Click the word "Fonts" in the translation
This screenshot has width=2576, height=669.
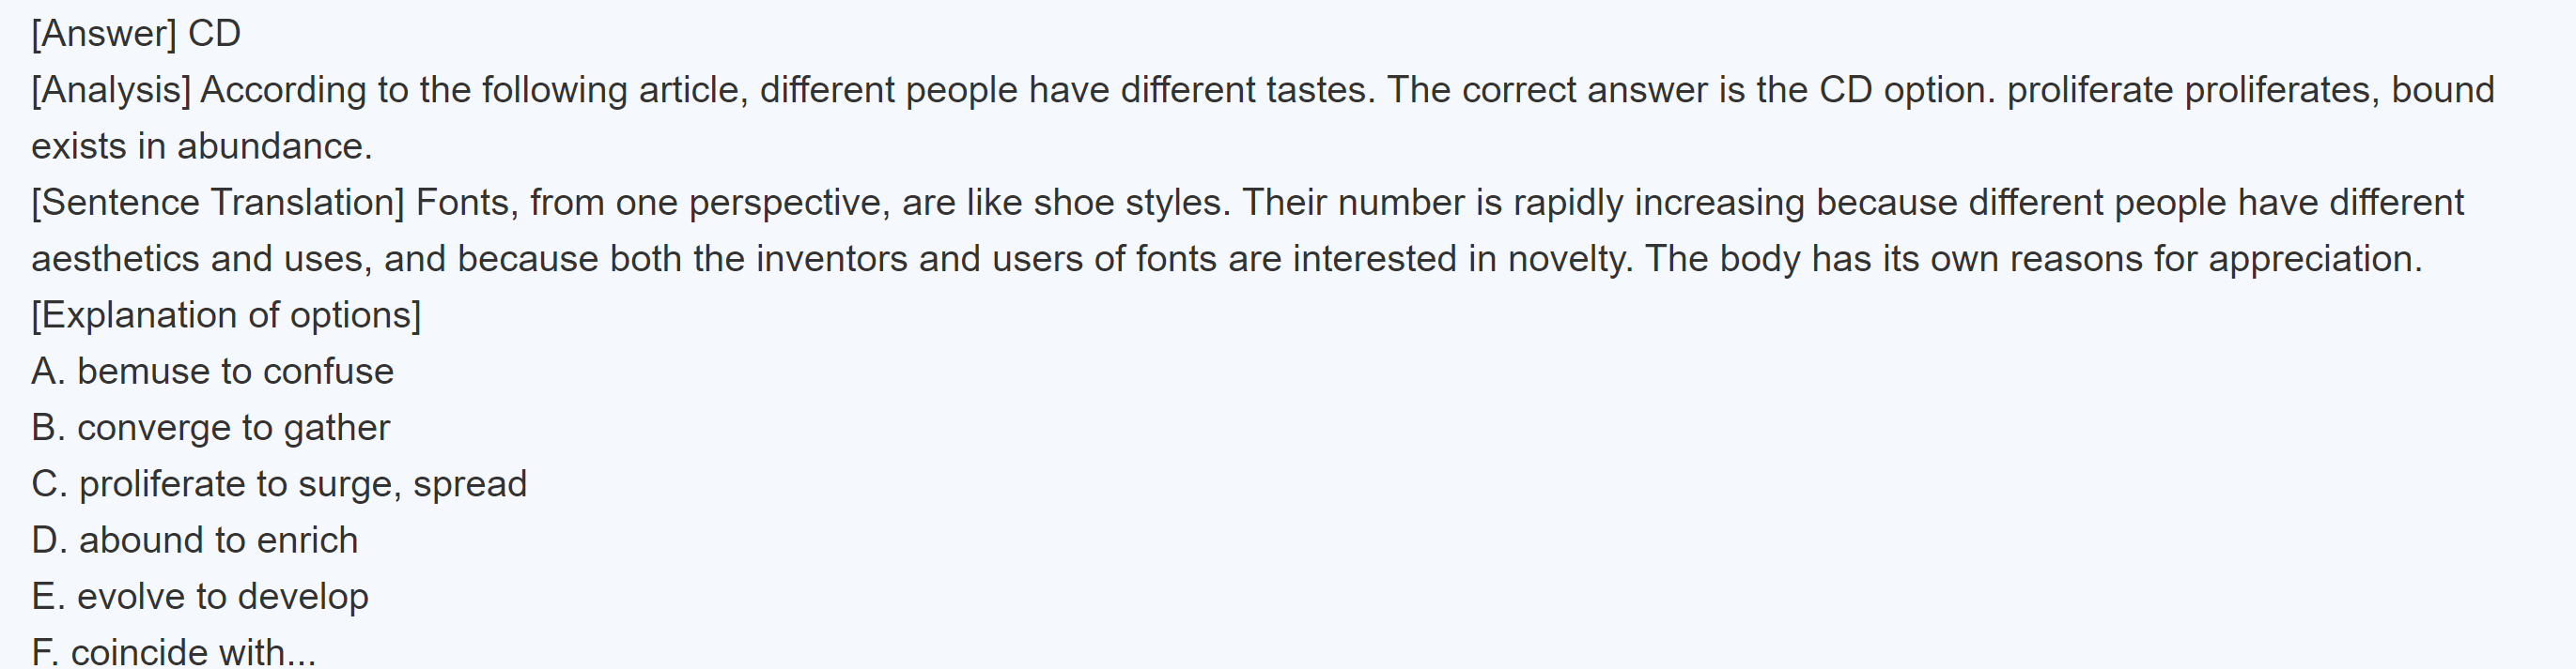pyautogui.click(x=466, y=203)
